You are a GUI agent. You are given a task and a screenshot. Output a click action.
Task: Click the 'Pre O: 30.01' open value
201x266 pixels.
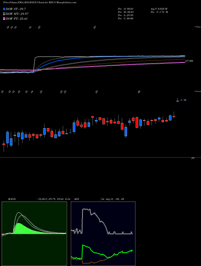tap(125, 9)
